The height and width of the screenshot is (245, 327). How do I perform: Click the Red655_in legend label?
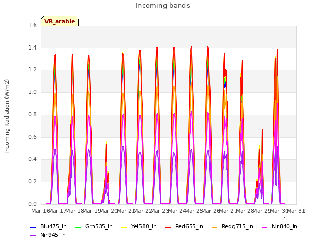click(189, 226)
